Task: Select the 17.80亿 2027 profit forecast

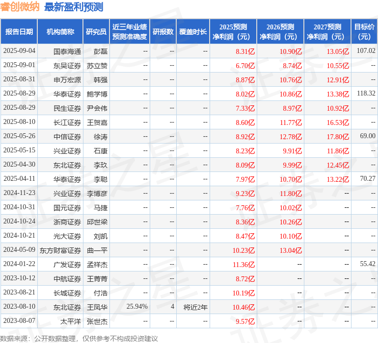Action: coord(338,136)
